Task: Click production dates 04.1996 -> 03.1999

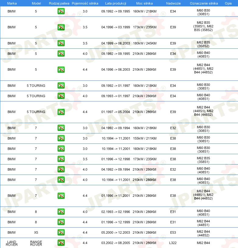Action: 116,27
